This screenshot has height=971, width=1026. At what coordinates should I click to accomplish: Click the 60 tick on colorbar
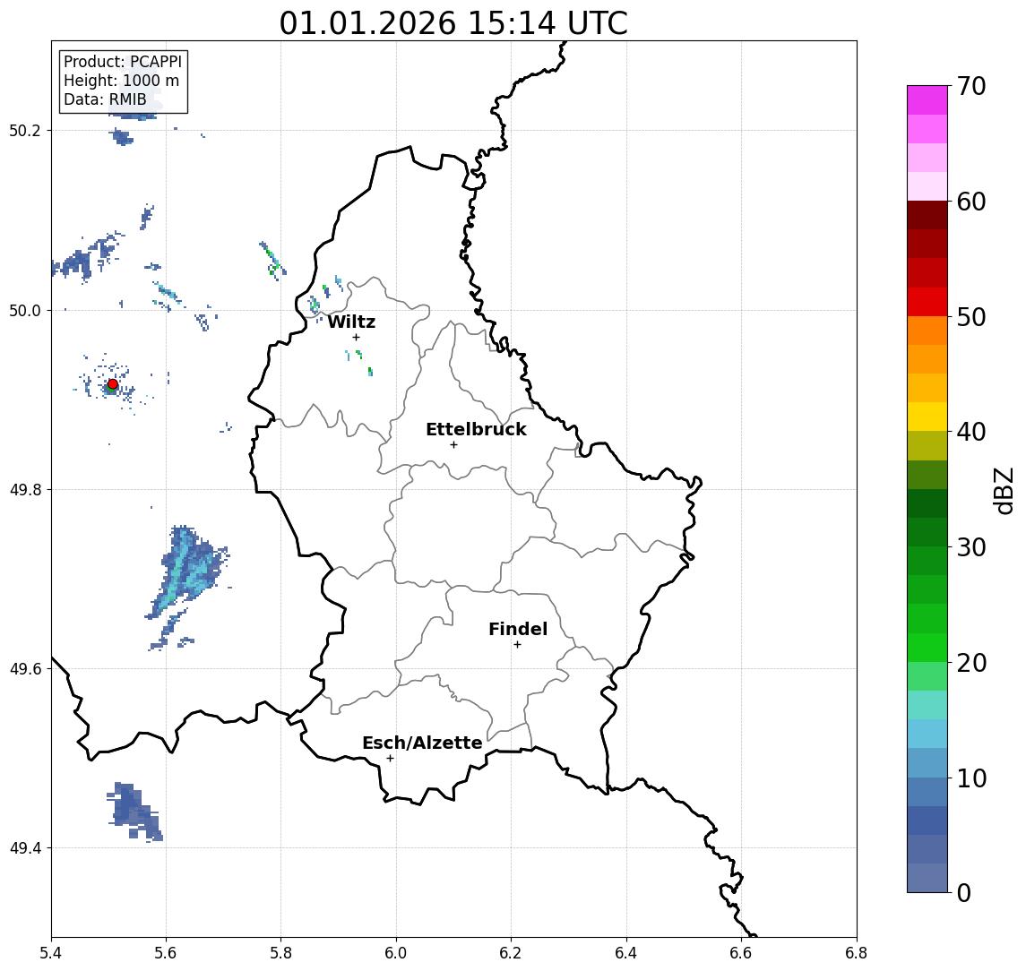971,202
